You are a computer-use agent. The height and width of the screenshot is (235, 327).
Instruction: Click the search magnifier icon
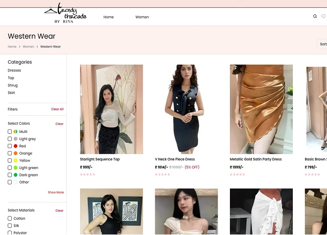[315, 16]
